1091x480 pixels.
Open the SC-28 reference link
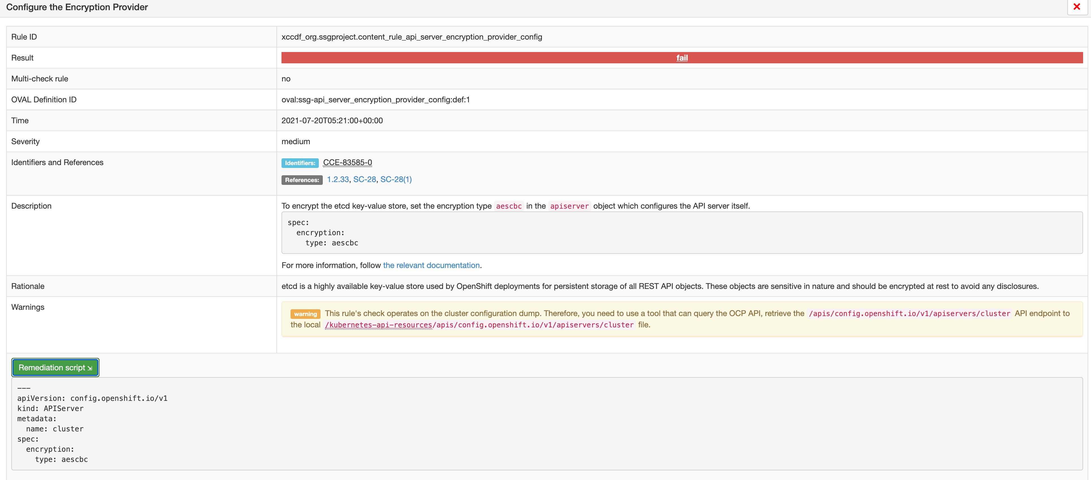click(x=364, y=179)
